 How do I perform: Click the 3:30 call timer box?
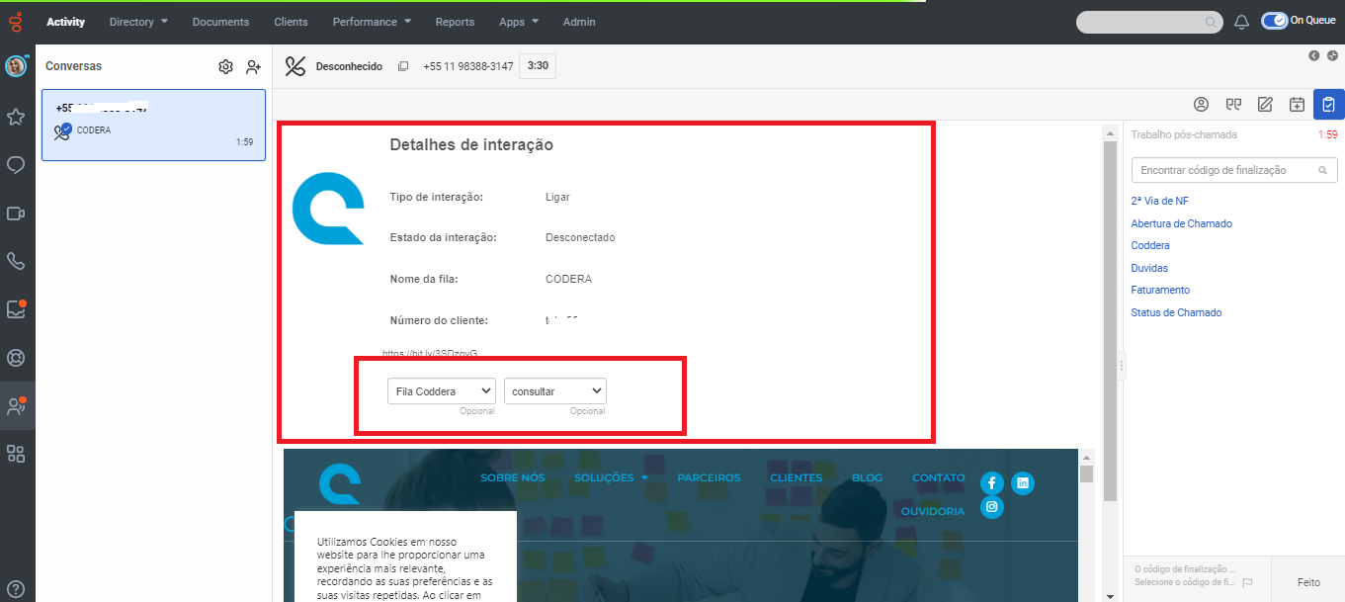click(x=538, y=66)
